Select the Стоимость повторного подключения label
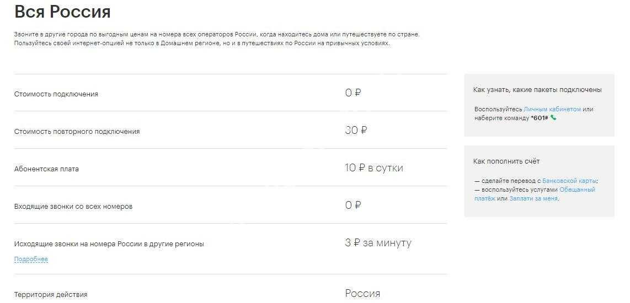The image size is (630, 303). 77,132
